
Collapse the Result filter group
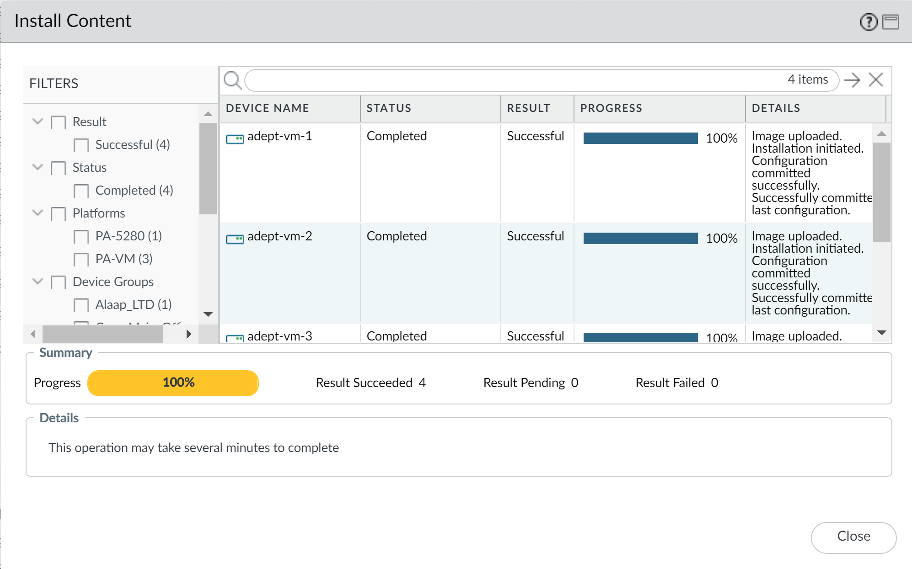click(38, 122)
